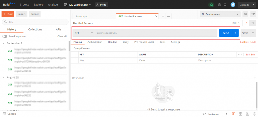Select the single-pane layout icon

tap(234, 114)
